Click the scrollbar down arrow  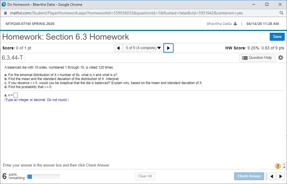coord(285,168)
